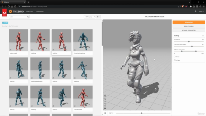Open the Brave shields icon

[x=183, y=6]
